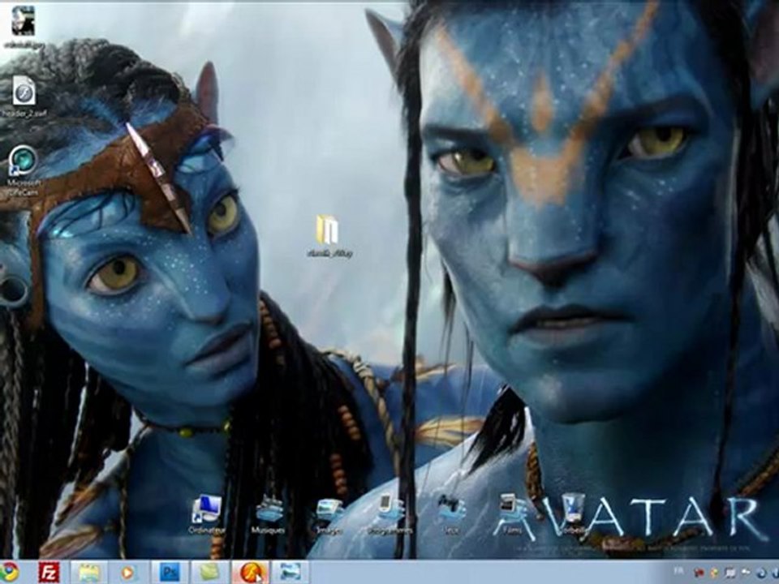Click the FR language indicator in the tray
Image resolution: width=779 pixels, height=584 pixels.
[678, 572]
